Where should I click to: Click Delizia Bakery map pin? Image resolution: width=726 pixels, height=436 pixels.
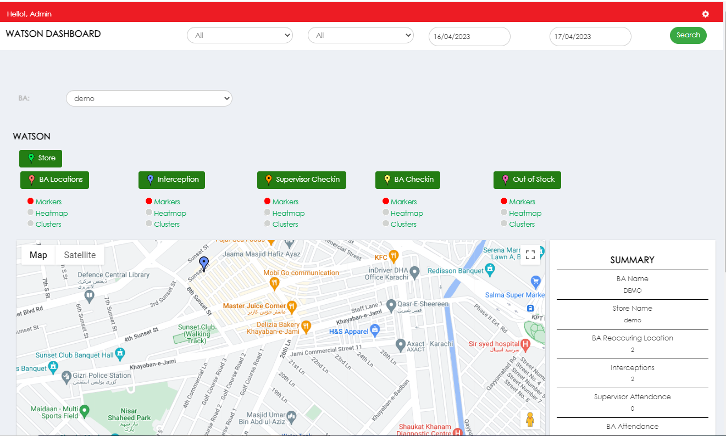307,326
